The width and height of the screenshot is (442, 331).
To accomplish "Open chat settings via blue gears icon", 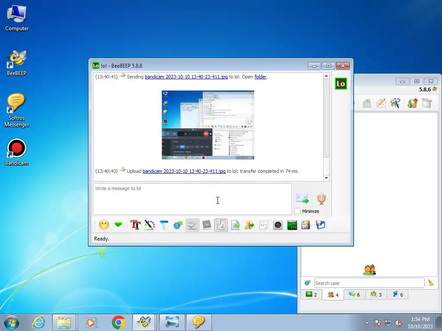I will click(178, 225).
